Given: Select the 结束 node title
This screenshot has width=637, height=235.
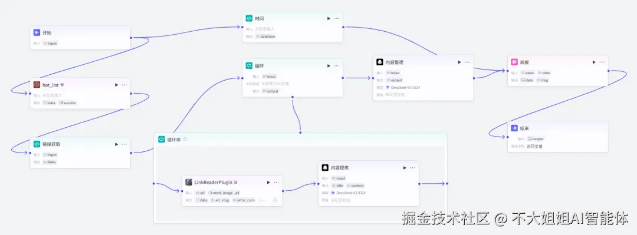Looking at the screenshot, I should point(525,128).
